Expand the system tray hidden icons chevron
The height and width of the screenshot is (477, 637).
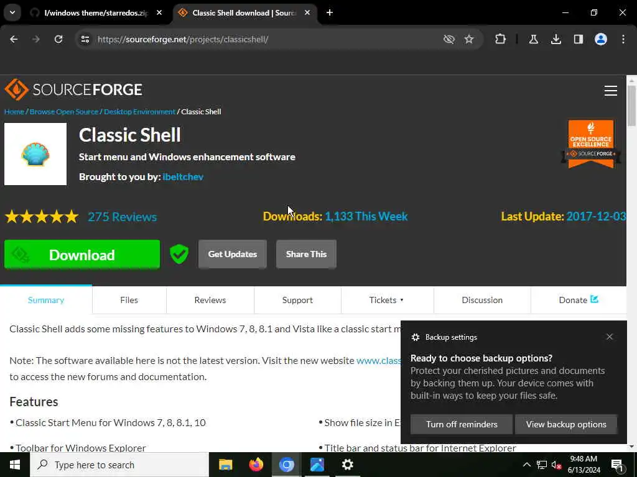pos(526,465)
